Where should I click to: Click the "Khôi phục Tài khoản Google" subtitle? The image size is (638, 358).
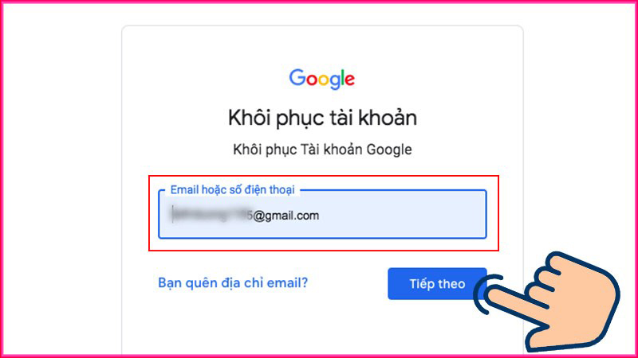pyautogui.click(x=322, y=150)
